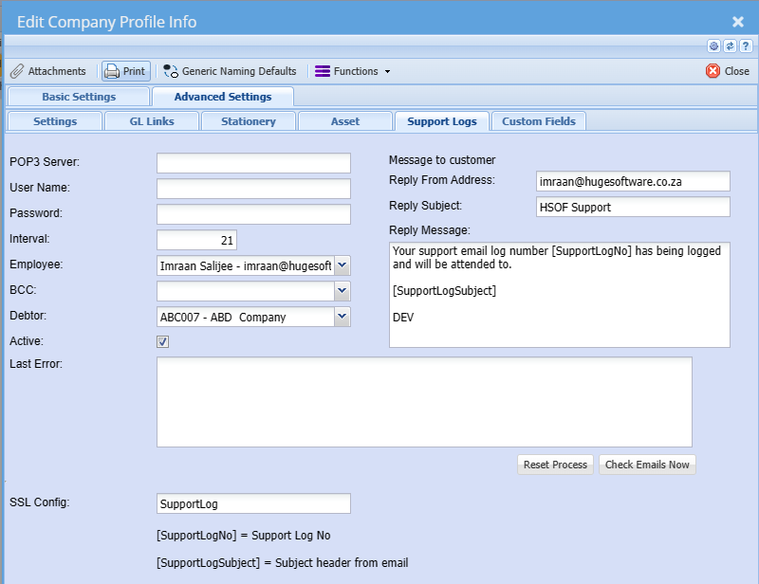Viewport: 759px width, 584px height.
Task: Open the BCC dropdown list
Action: click(x=342, y=291)
